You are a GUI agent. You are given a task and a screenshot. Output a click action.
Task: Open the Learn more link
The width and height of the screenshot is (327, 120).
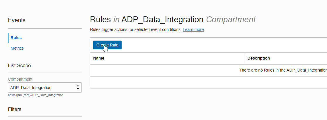(x=193, y=29)
